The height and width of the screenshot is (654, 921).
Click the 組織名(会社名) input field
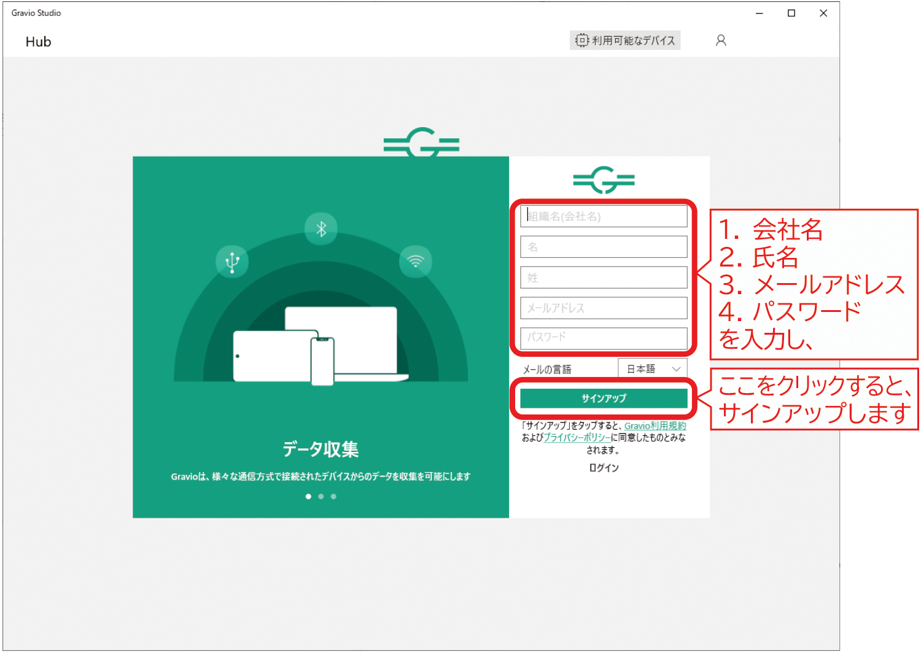(x=604, y=216)
